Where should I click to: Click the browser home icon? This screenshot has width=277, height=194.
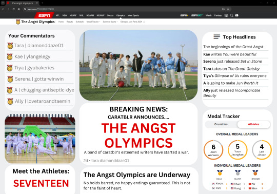point(19,9)
